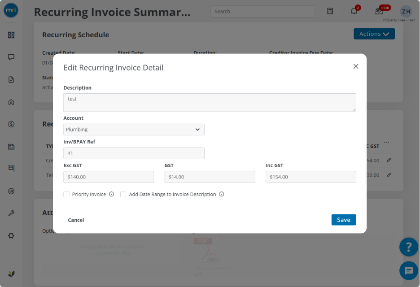Remove the PDF attachment with X

[x=221, y=238]
